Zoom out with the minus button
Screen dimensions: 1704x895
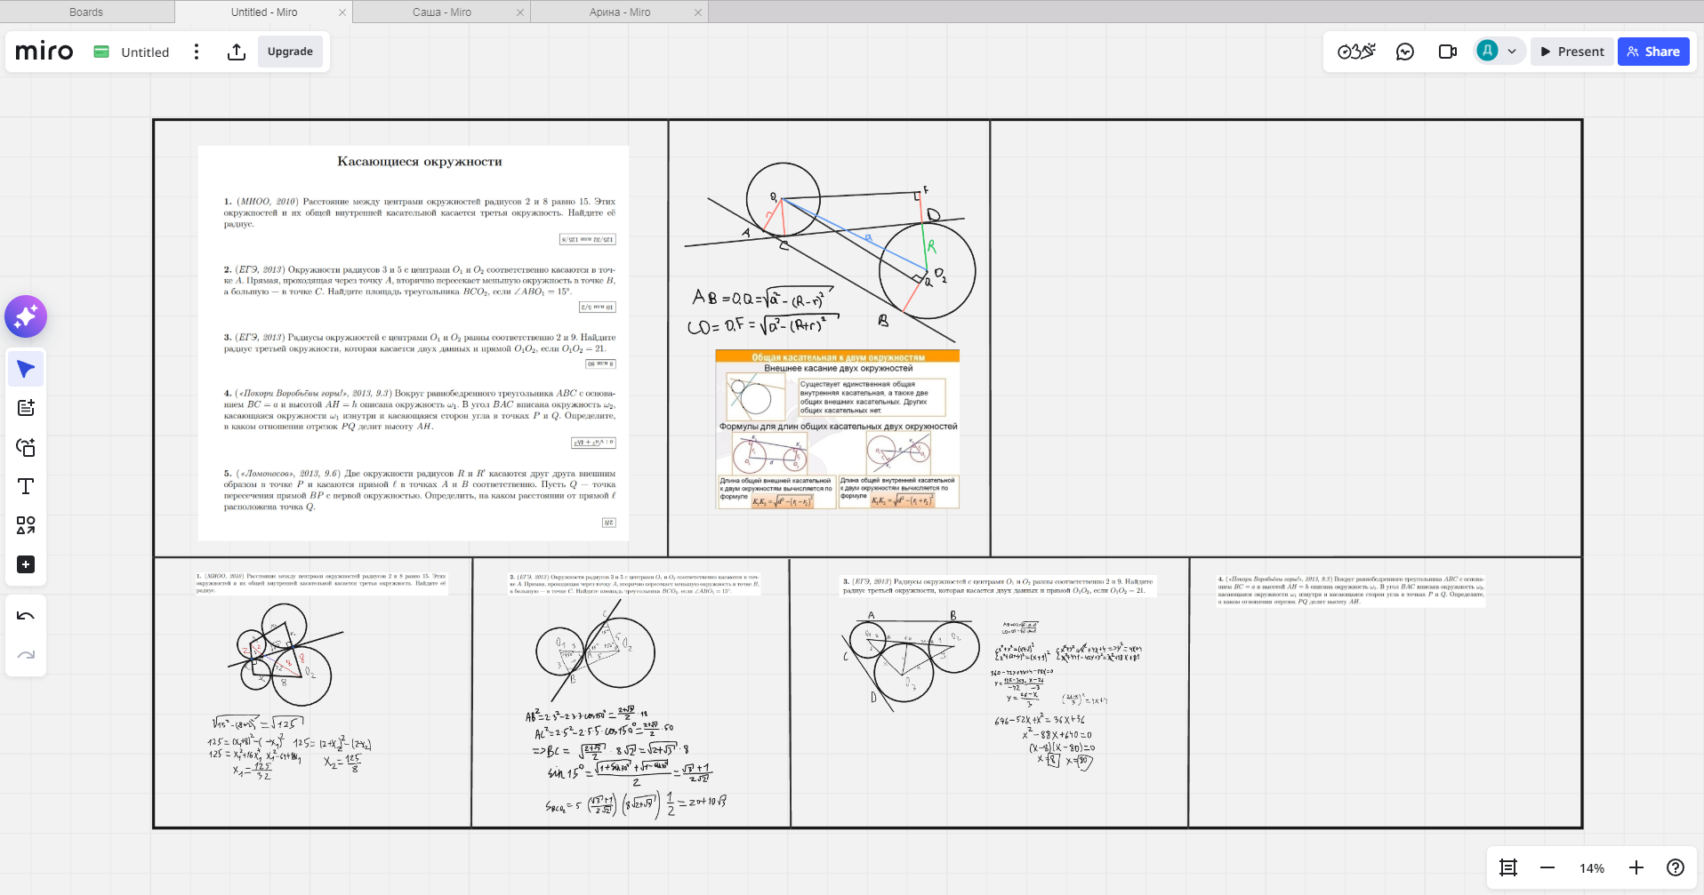[1547, 867]
